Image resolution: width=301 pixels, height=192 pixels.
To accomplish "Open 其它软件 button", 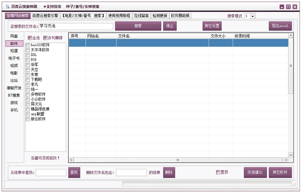I will click(x=280, y=172).
